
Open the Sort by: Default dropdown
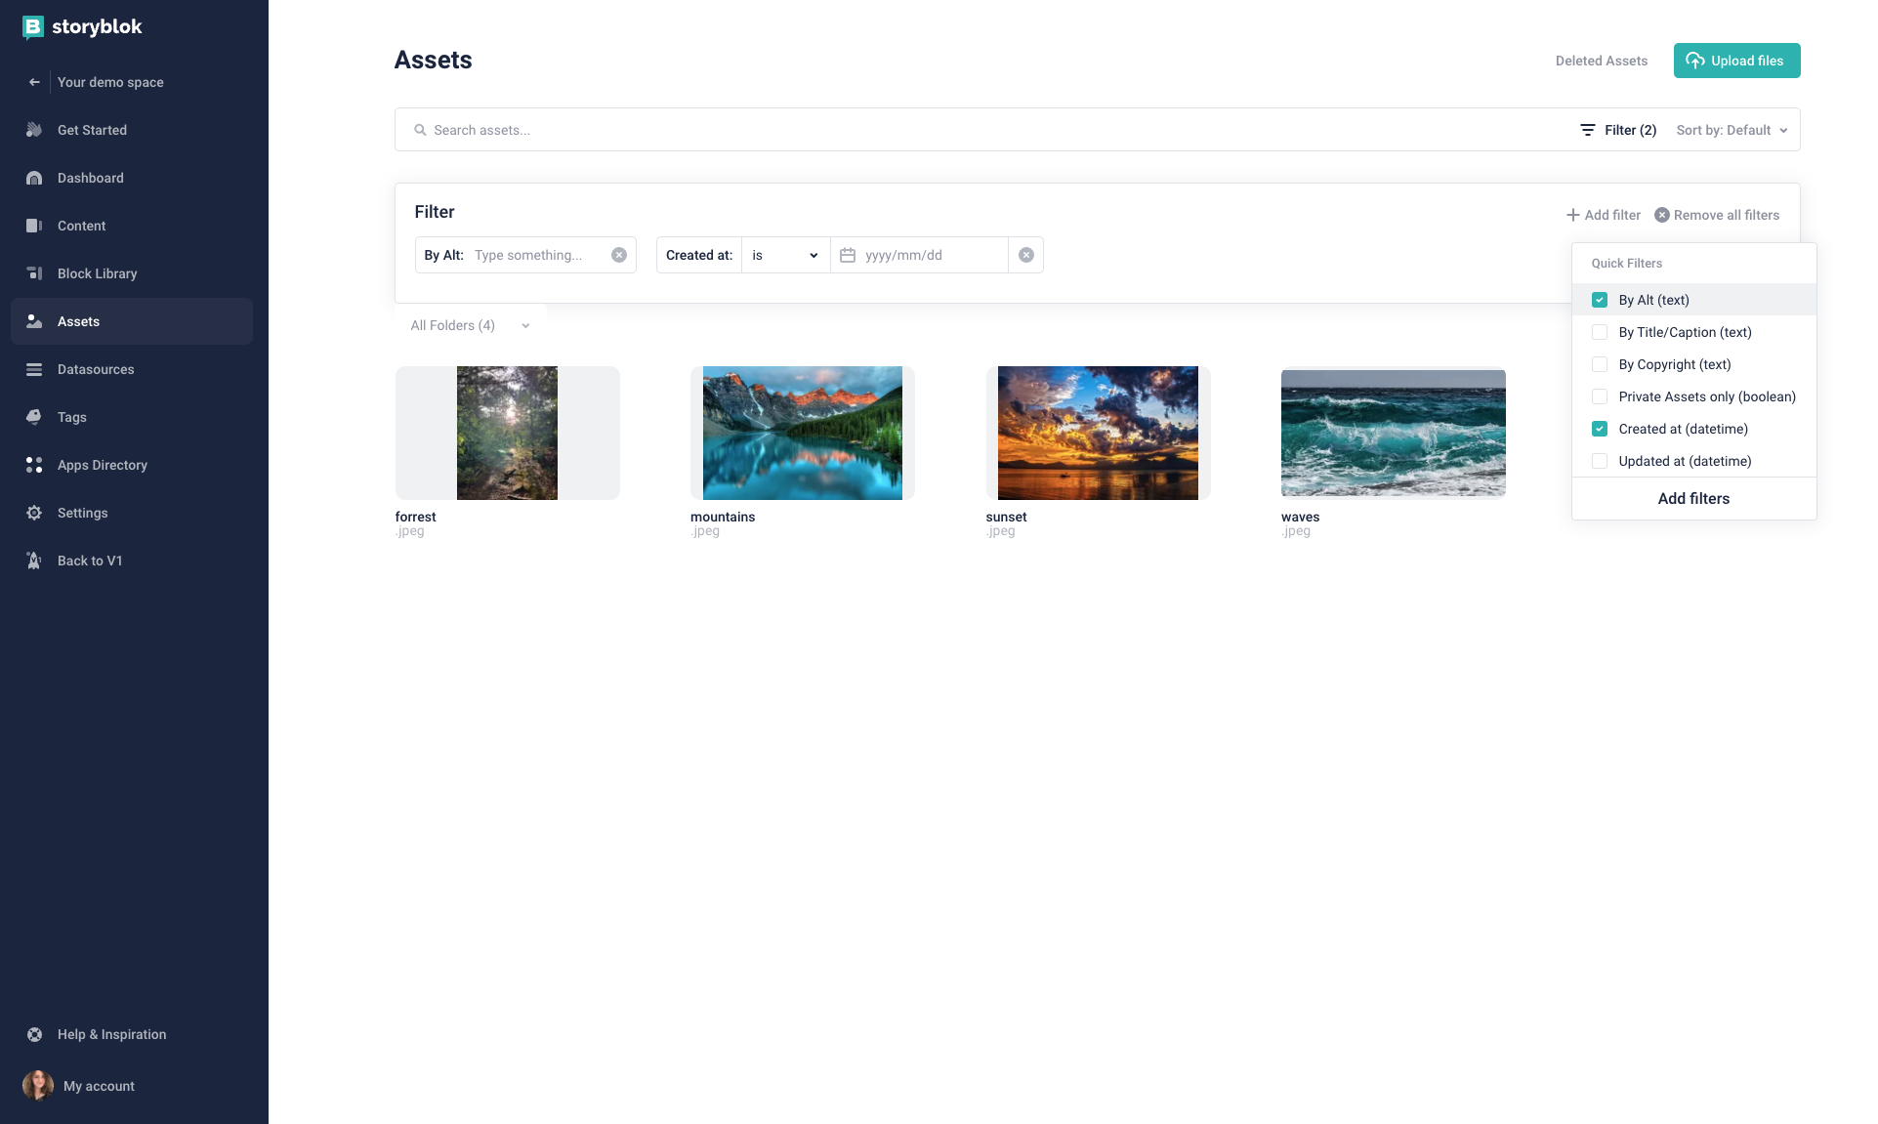coord(1732,130)
